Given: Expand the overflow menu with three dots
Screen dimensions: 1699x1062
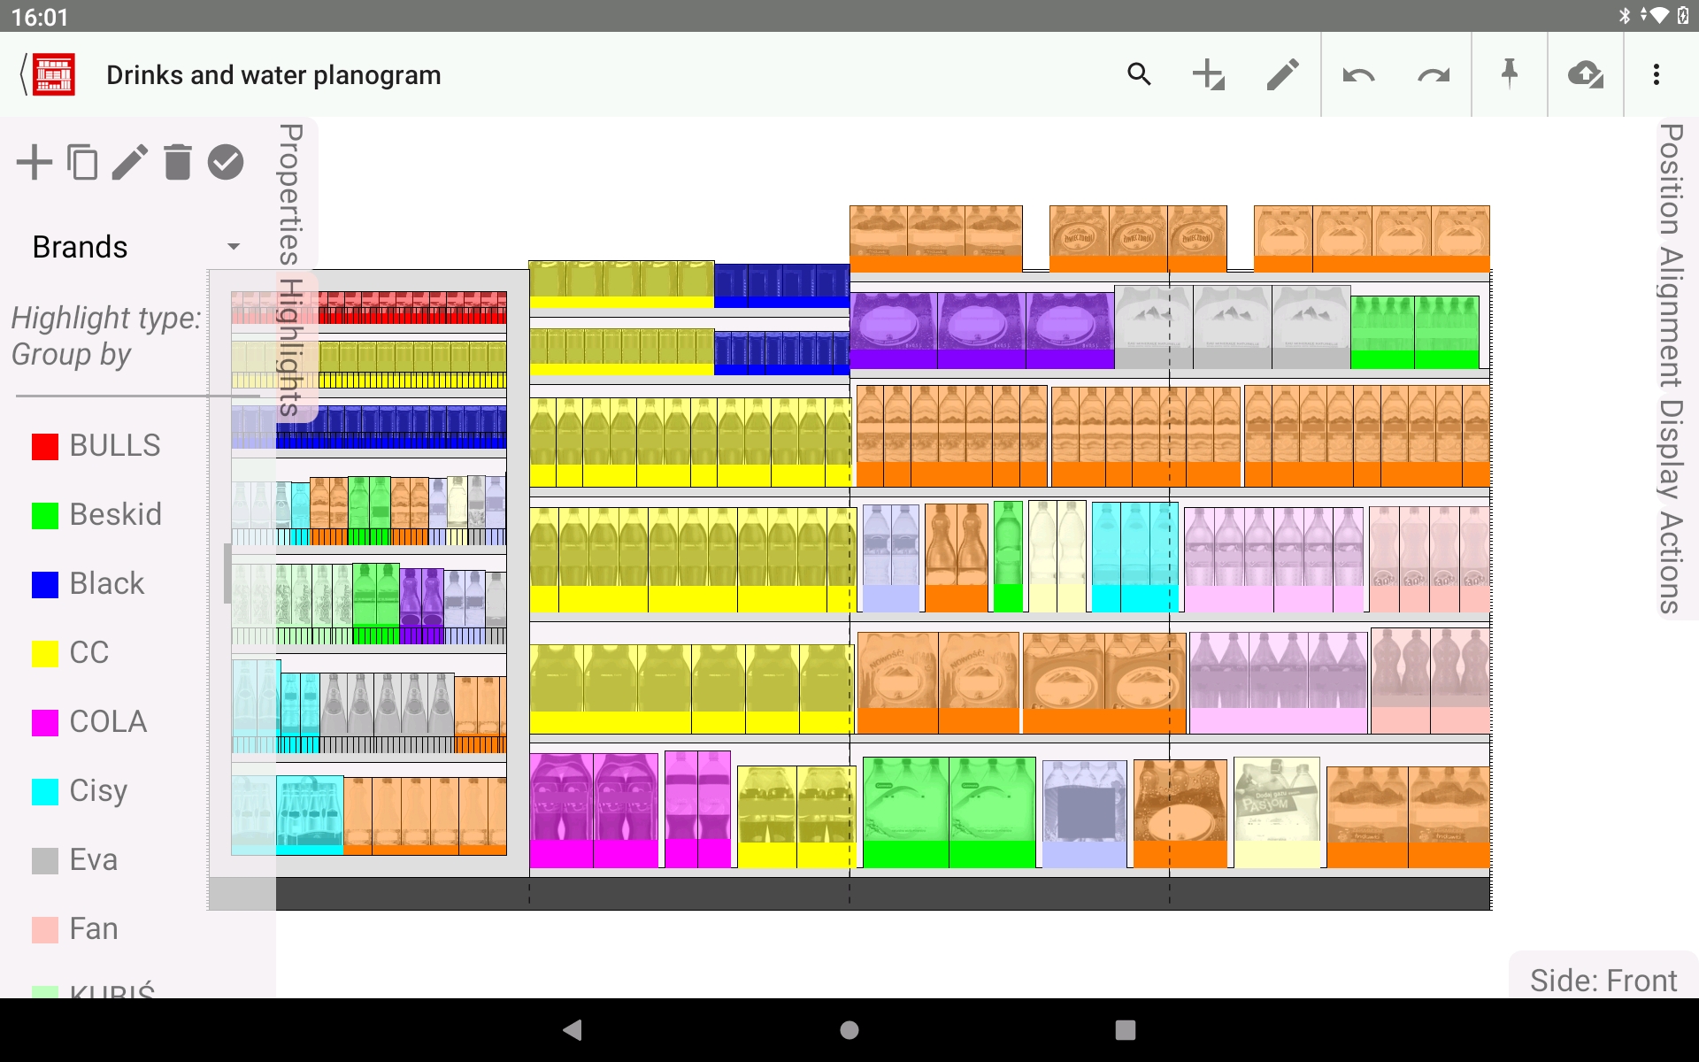Looking at the screenshot, I should [1657, 74].
